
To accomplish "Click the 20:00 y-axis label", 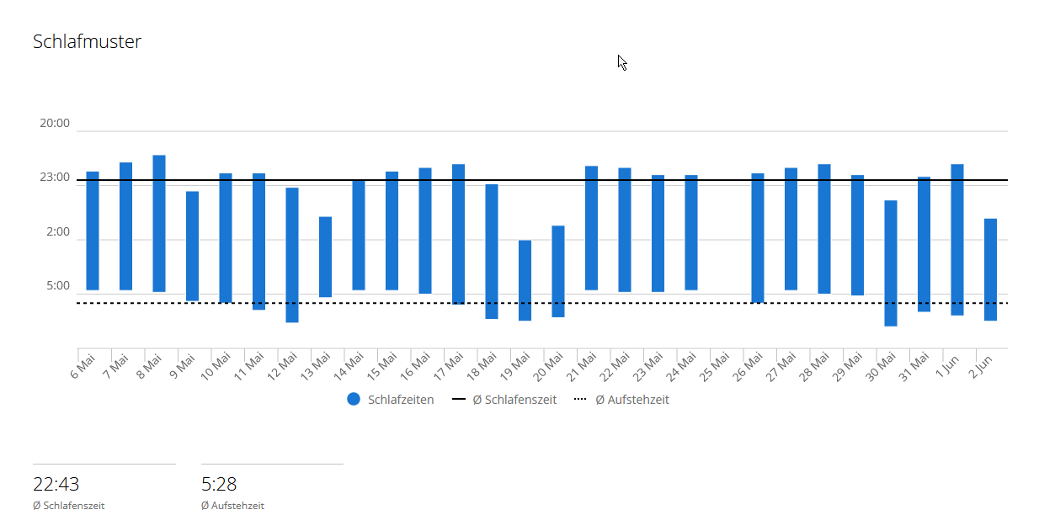I will [x=55, y=124].
